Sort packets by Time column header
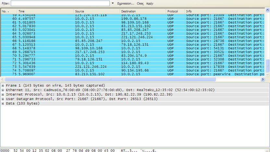Viewport: 270px width, 152px height. [x=45, y=11]
